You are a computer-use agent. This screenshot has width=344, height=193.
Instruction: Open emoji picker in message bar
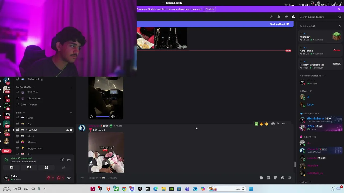pyautogui.click(x=283, y=178)
